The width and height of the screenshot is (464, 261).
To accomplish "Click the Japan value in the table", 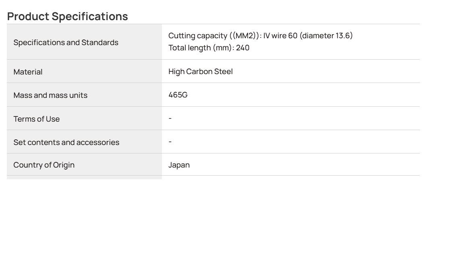I will tap(179, 165).
